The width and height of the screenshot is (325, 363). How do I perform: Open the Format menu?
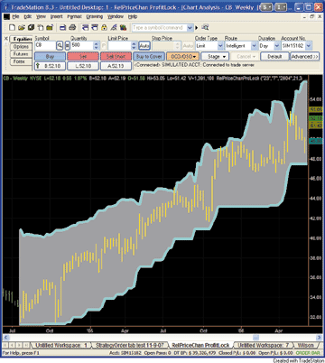pyautogui.click(x=75, y=16)
